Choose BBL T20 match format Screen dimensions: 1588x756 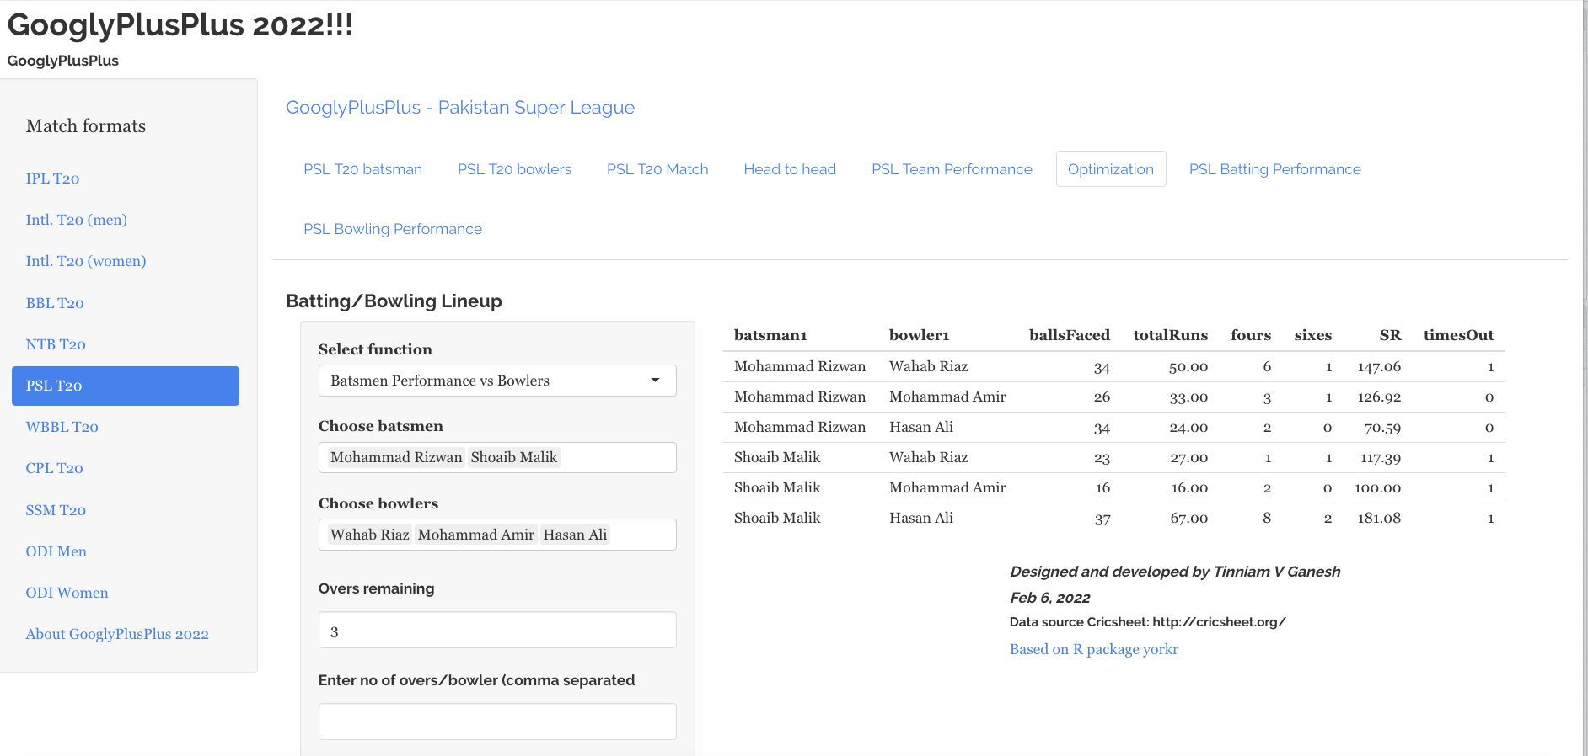[55, 303]
